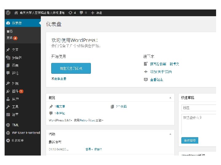Image resolution: width=221 pixels, height=165 pixels.
Task: Click the dashboard gauge icon in sidebar
Action: pyautogui.click(x=8, y=23)
